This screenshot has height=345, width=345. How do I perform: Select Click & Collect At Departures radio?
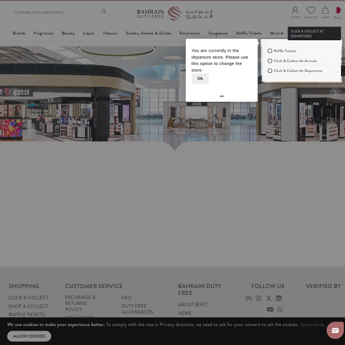coord(270,71)
